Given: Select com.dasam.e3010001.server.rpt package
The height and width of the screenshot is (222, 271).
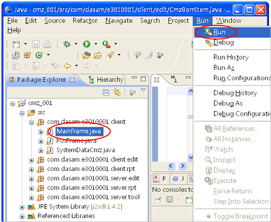Looking at the screenshot, I should click(x=92, y=188).
